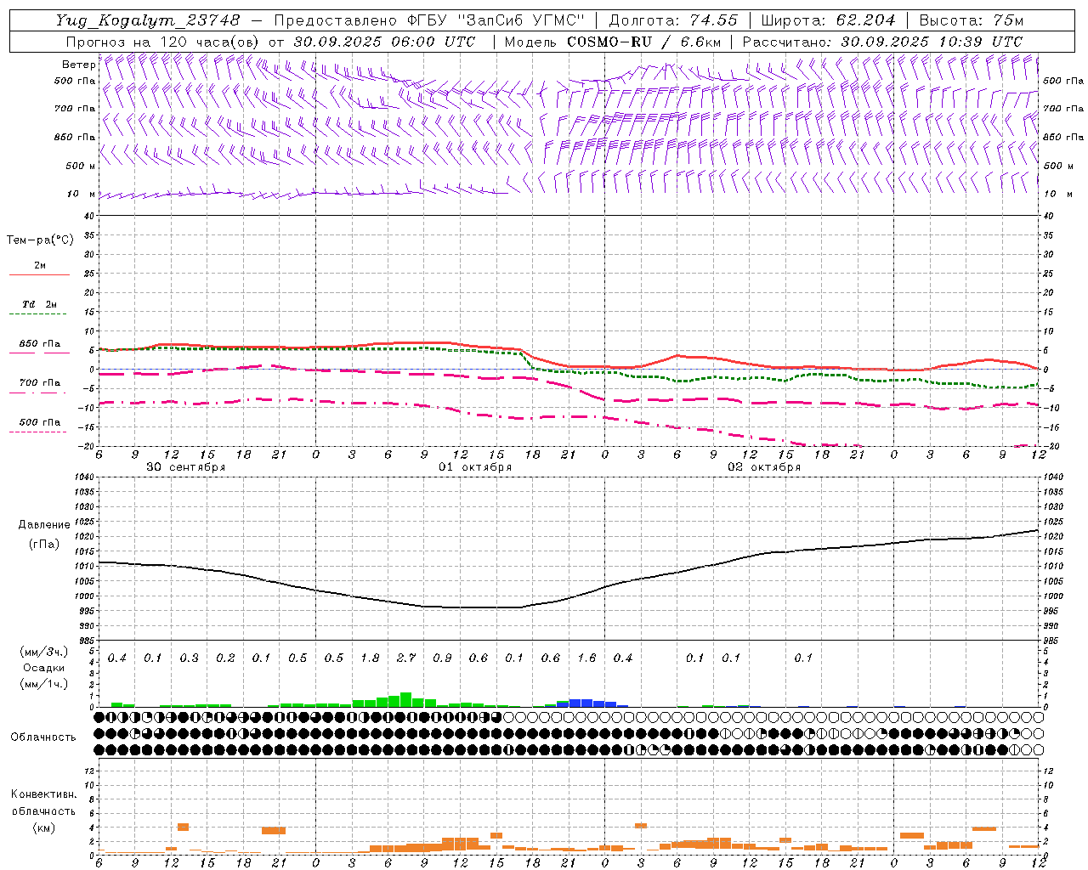
Task: Click the (мм/1ч.) units label
Action: [43, 684]
